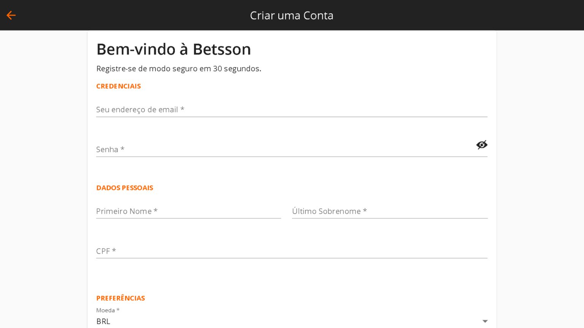This screenshot has width=584, height=328.
Task: Focus the email address field
Action: tap(292, 110)
